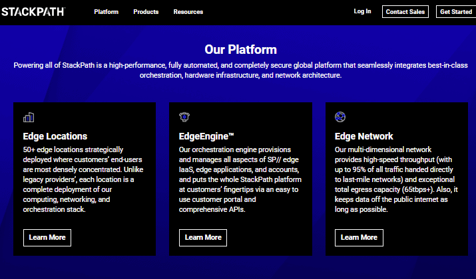Click the Edge Locations heading
Screen dimensions: 476x279
point(55,136)
